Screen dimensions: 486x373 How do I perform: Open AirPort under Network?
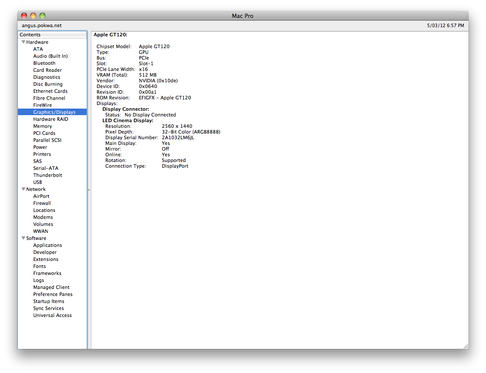(x=41, y=196)
